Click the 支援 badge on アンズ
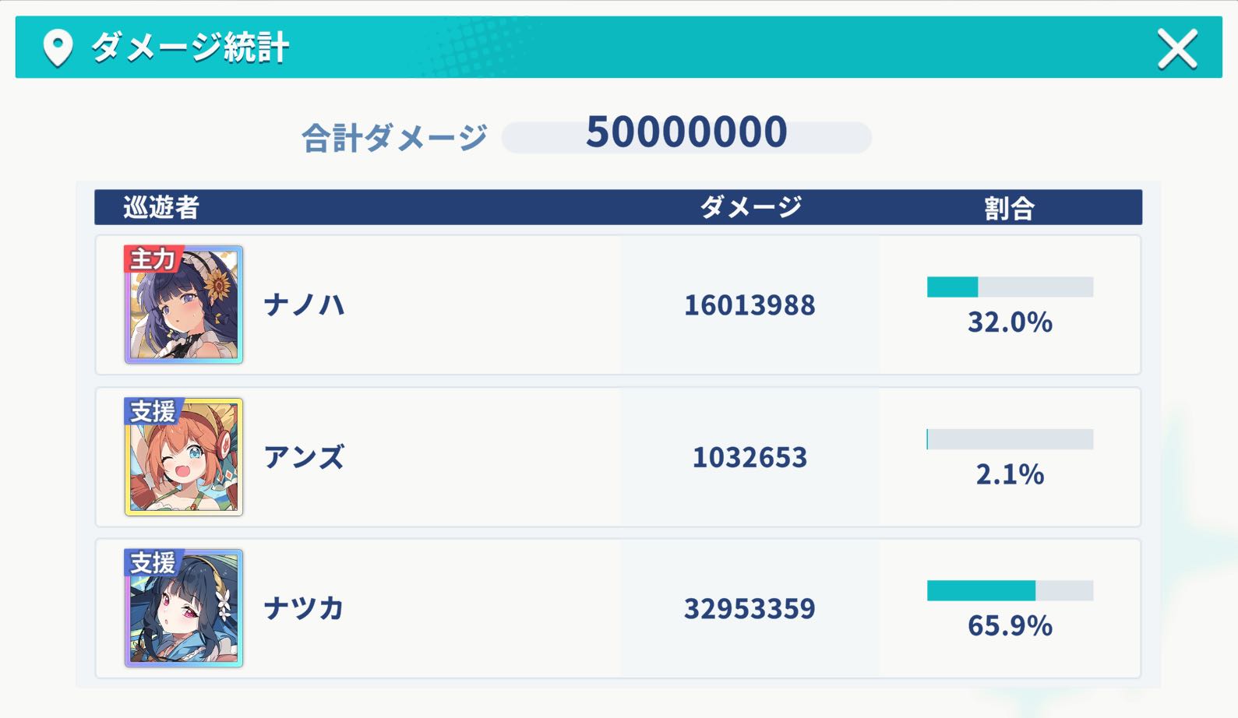The image size is (1238, 718). [x=152, y=410]
